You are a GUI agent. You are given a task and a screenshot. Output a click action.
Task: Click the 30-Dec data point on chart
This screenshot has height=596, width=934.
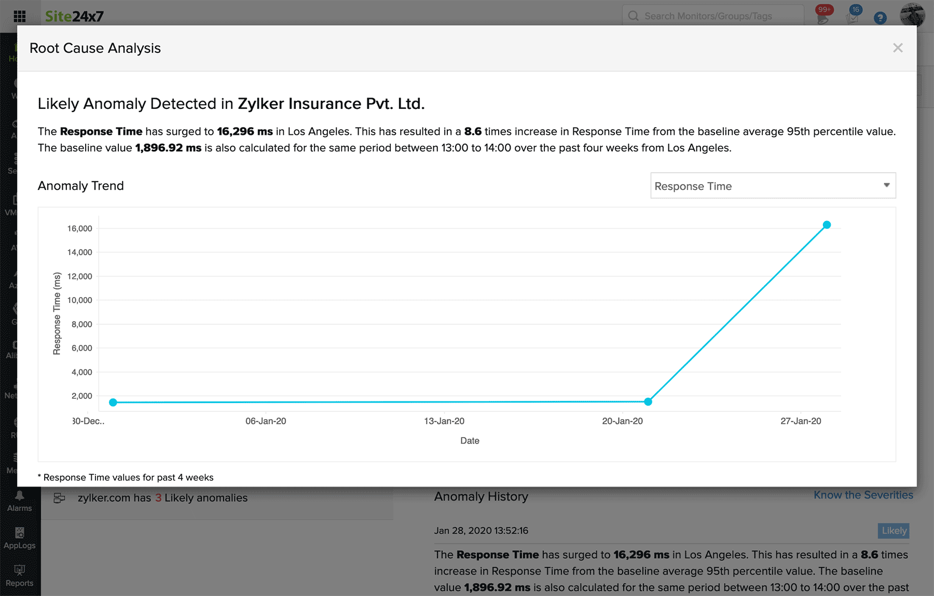click(x=113, y=402)
